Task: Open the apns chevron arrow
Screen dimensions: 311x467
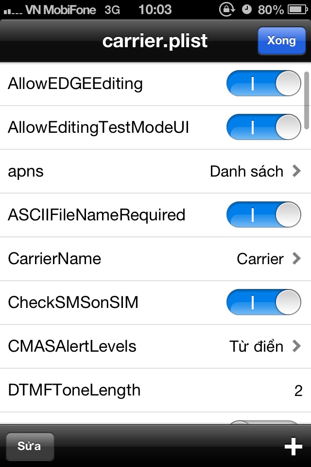Action: pyautogui.click(x=296, y=171)
